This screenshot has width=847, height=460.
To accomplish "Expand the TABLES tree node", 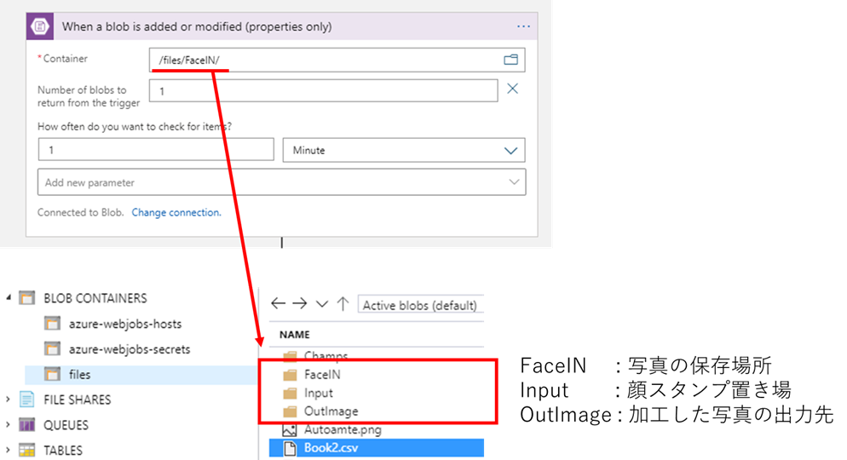I will 9,450.
